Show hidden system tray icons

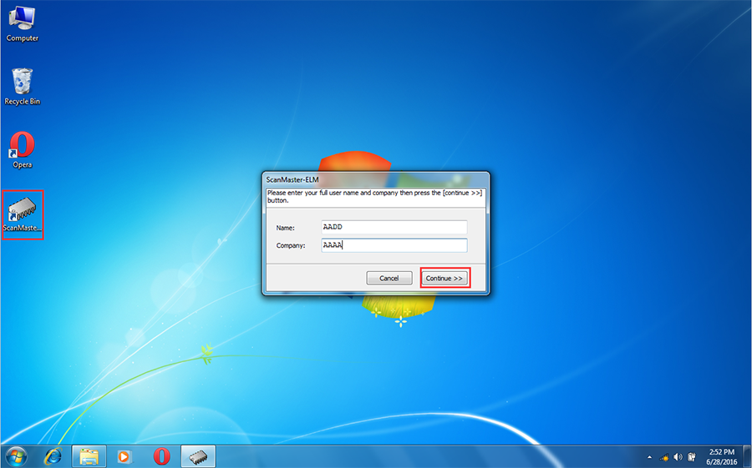coord(650,457)
